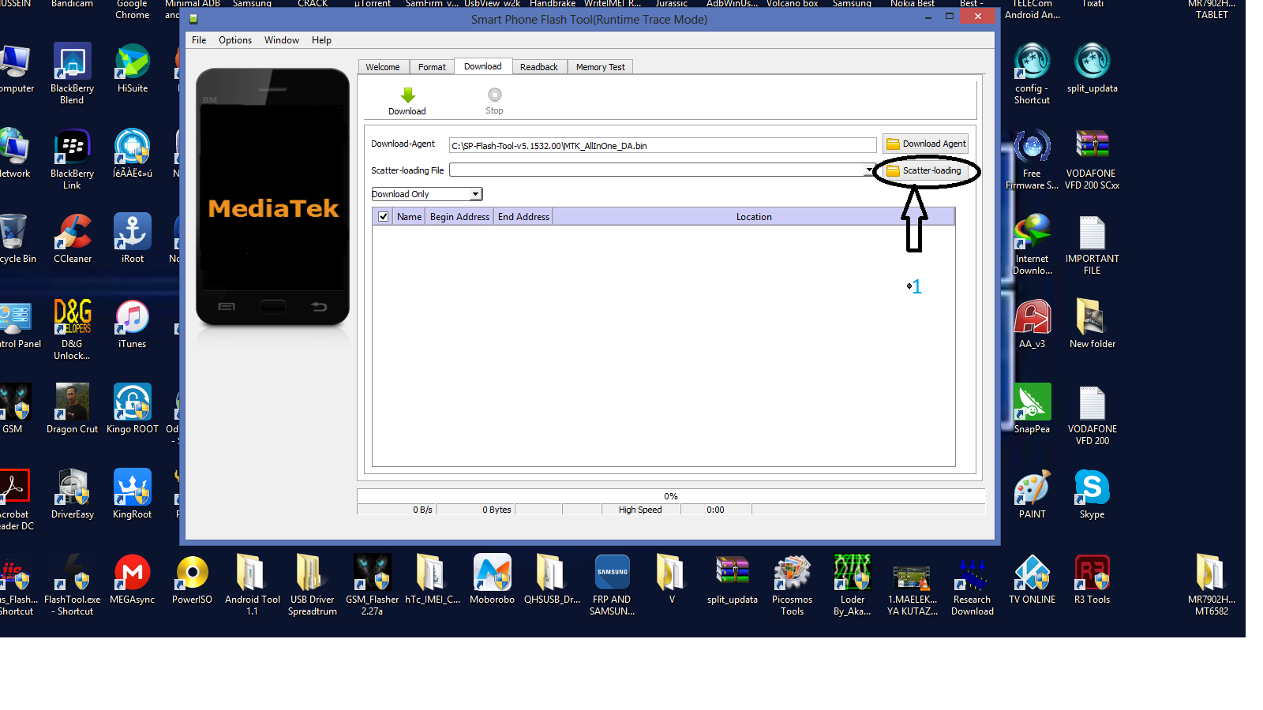Viewport: 1263px width, 710px height.
Task: Click the Stop button icon
Action: point(495,95)
